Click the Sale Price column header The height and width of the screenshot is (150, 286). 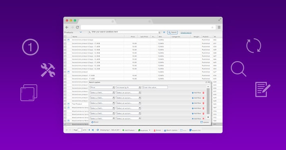tap(144, 37)
